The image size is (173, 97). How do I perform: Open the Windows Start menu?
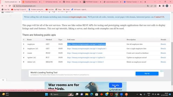coord(46,94)
